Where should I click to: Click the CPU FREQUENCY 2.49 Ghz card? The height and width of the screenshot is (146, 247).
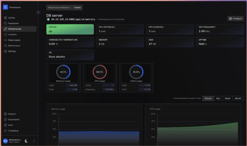tap(220, 29)
